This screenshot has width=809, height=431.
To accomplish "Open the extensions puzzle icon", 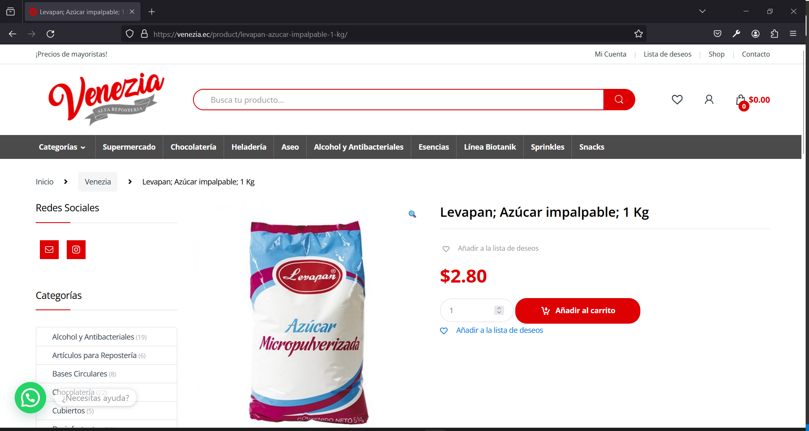I will (774, 34).
